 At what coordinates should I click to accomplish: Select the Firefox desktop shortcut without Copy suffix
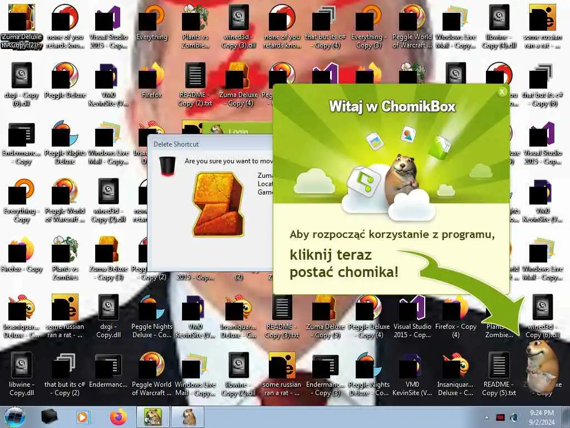point(152,81)
